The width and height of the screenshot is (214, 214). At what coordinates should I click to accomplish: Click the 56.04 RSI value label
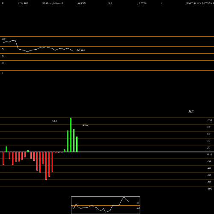pyautogui.click(x=80, y=51)
